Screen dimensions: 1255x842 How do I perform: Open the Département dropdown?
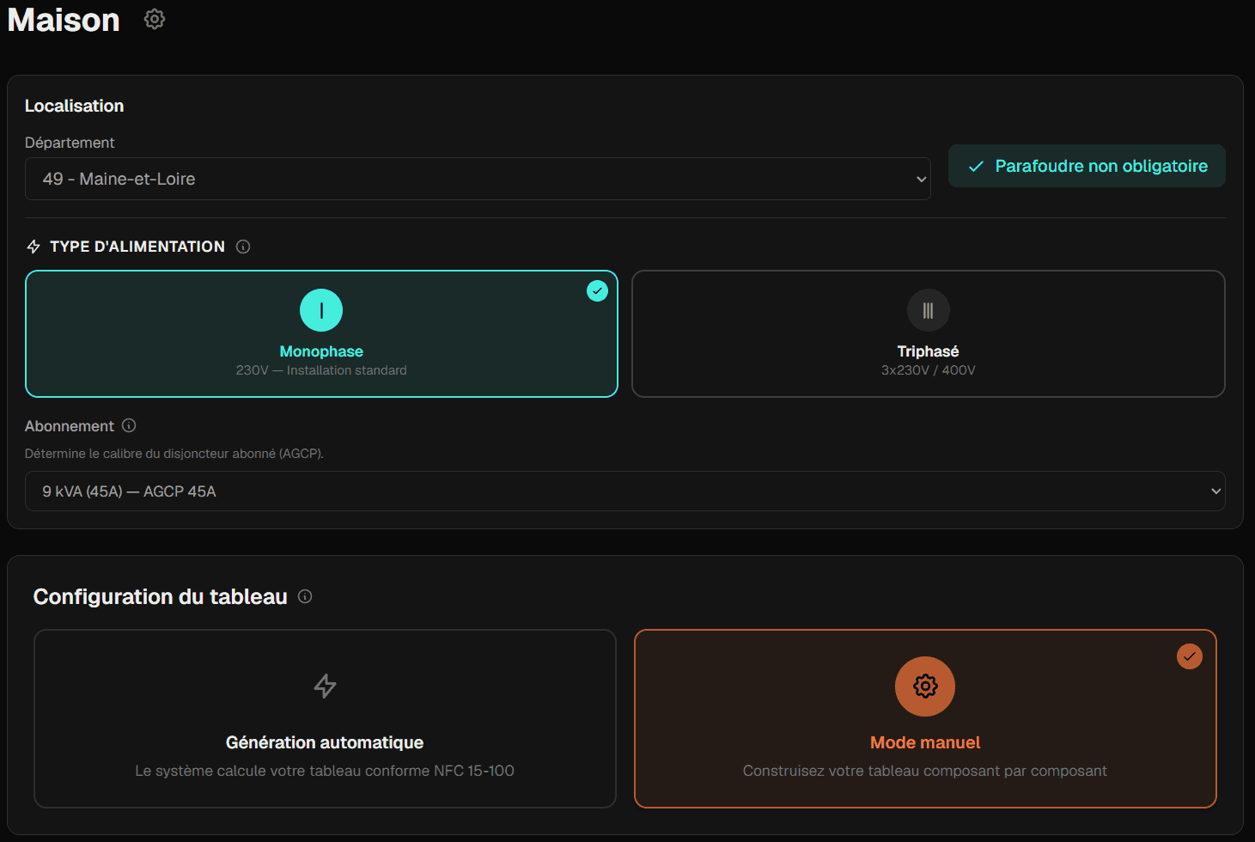[x=478, y=179]
